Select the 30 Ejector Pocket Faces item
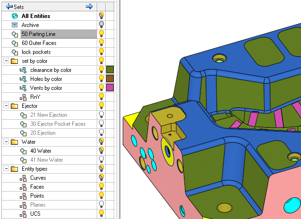 (x=58, y=124)
